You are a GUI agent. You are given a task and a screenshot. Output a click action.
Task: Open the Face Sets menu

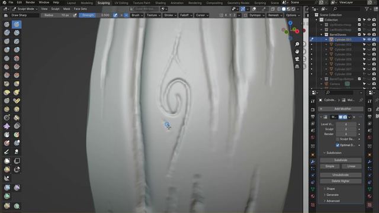[x=80, y=9]
